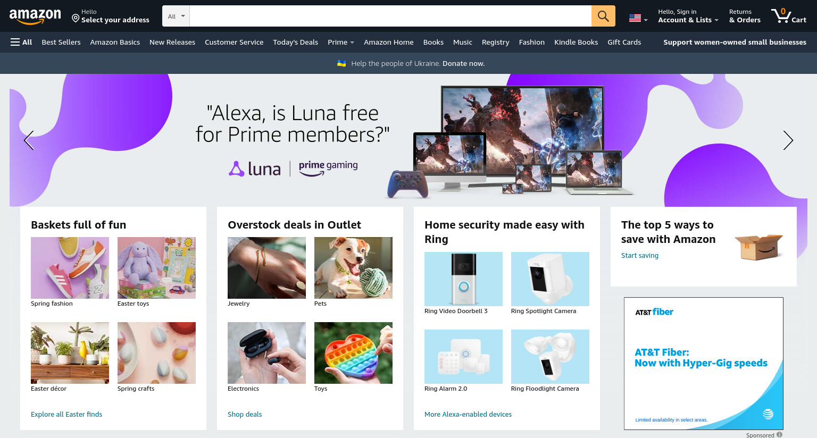Select Gift Cards in the nav bar

[624, 42]
